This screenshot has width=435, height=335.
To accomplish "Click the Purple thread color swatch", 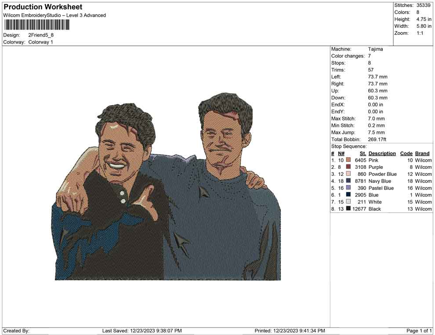I will coord(348,167).
